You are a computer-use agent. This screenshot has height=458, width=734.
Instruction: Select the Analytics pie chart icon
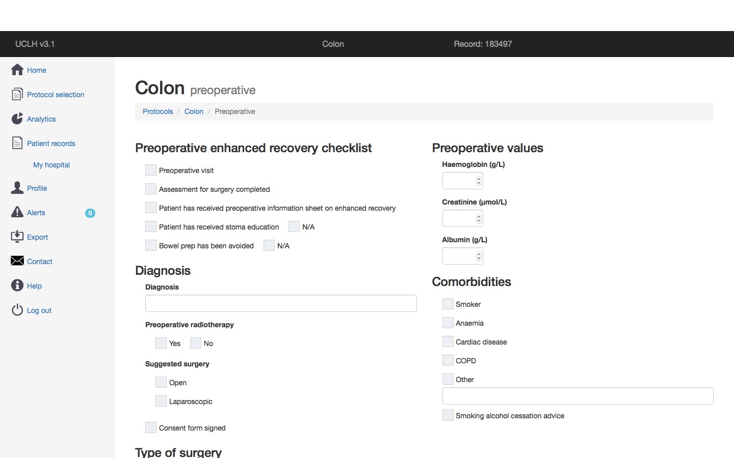tap(17, 119)
